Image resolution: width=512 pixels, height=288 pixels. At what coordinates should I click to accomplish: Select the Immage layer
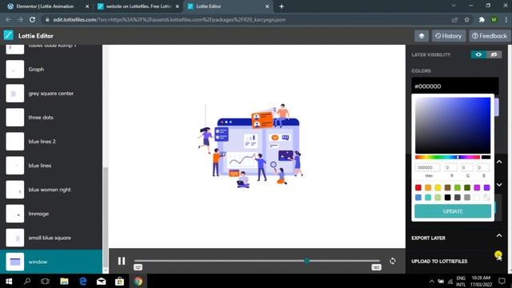coord(51,214)
